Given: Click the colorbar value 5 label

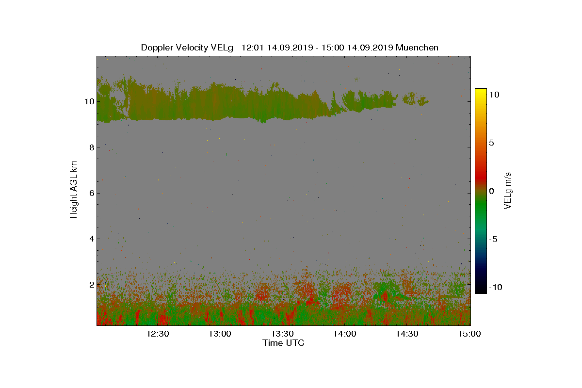Looking at the screenshot, I should 491,143.
